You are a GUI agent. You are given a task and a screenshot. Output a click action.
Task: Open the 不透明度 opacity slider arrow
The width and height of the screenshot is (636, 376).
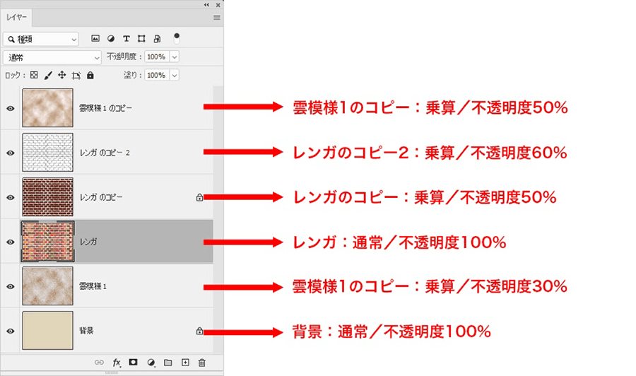point(175,57)
